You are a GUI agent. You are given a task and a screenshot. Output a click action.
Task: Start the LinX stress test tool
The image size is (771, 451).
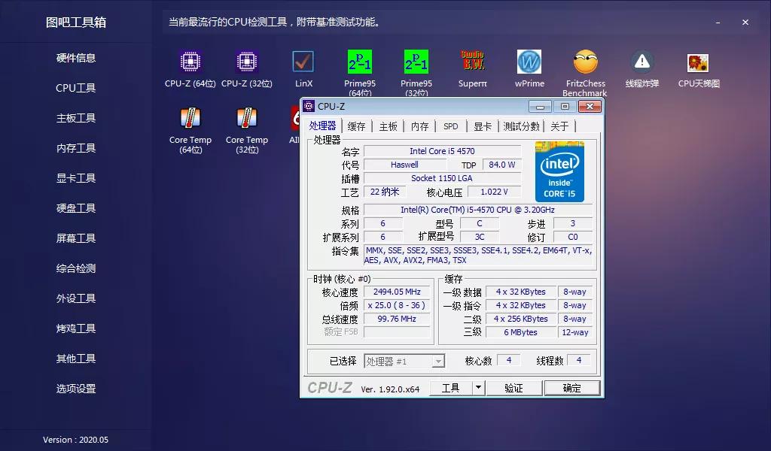coord(303,64)
